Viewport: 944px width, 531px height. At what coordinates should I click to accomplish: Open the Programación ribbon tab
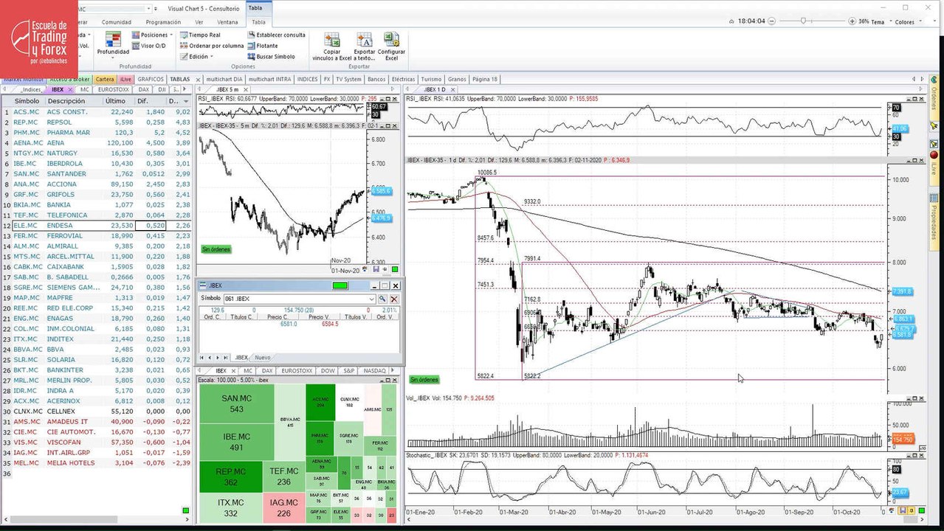click(163, 22)
